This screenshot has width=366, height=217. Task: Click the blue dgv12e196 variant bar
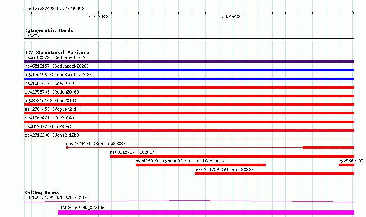[x=189, y=79]
